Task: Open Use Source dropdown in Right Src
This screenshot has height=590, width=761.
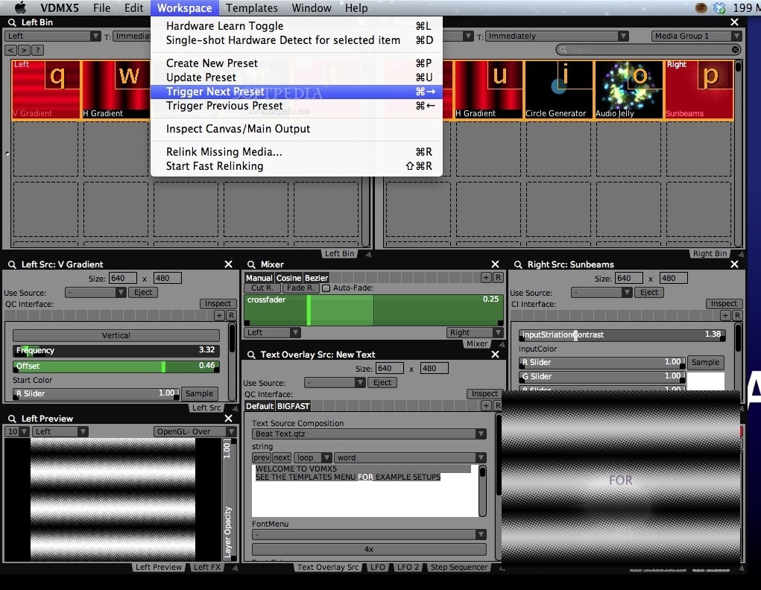Action: point(601,293)
